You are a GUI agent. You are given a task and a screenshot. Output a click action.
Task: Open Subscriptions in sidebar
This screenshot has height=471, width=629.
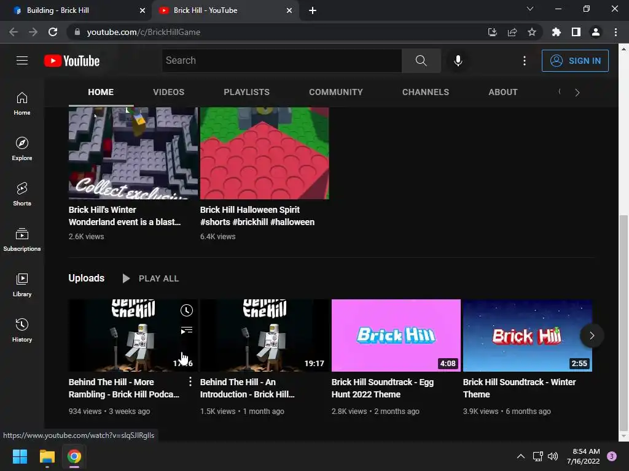click(22, 240)
